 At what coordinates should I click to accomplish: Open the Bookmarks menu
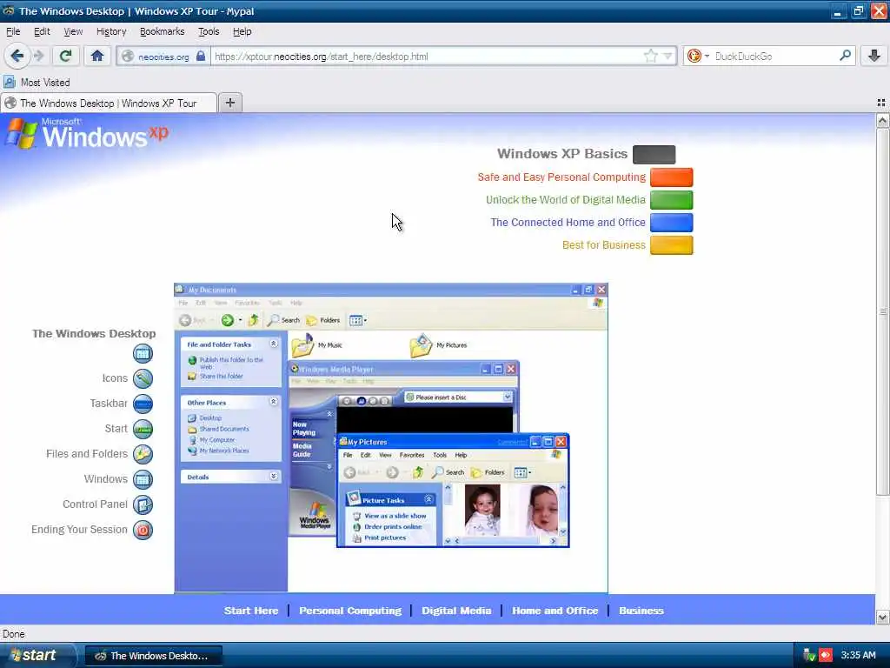[163, 32]
